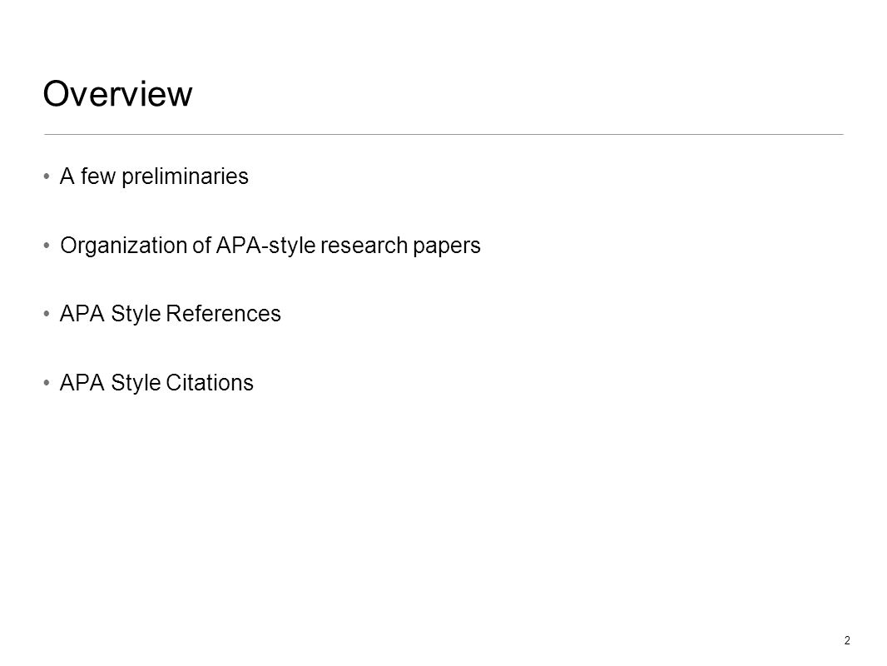Click the horizontal divider line under the title
This screenshot has height=666, width=887.
(443, 135)
